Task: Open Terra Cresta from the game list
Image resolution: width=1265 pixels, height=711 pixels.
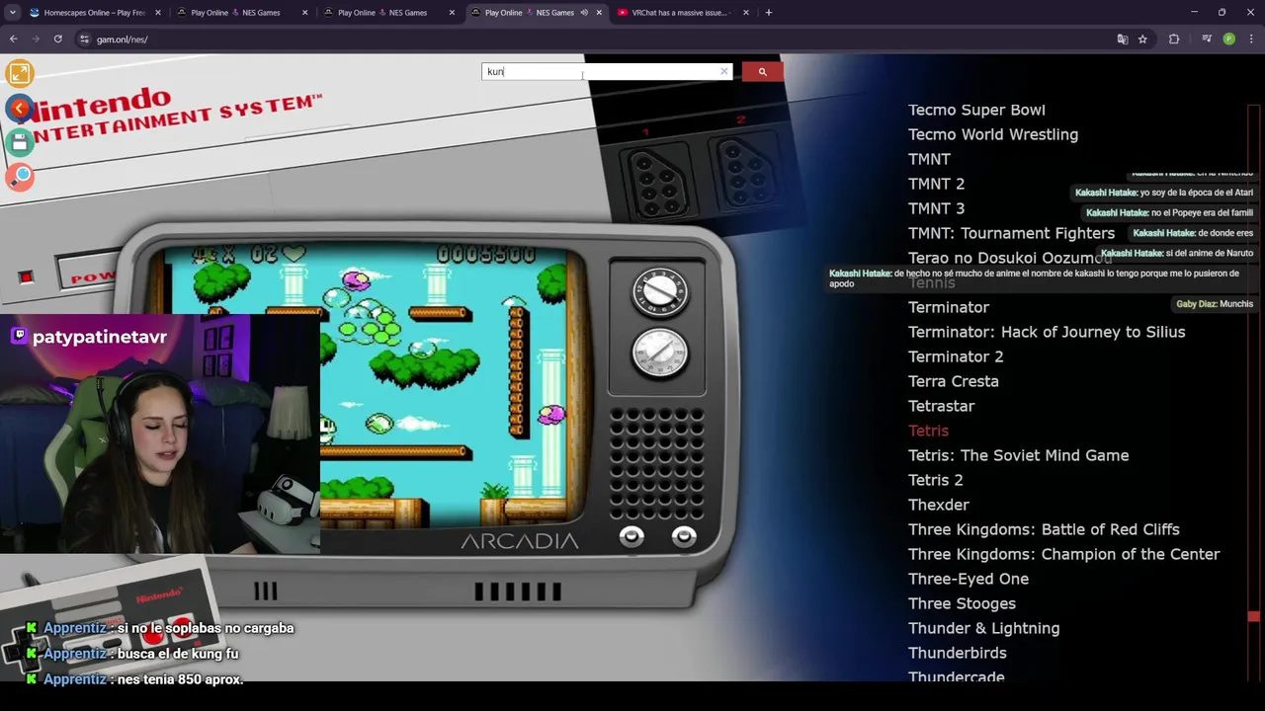Action: 954,381
